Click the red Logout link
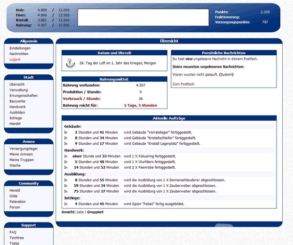The width and height of the screenshot is (293, 245). [x=15, y=59]
